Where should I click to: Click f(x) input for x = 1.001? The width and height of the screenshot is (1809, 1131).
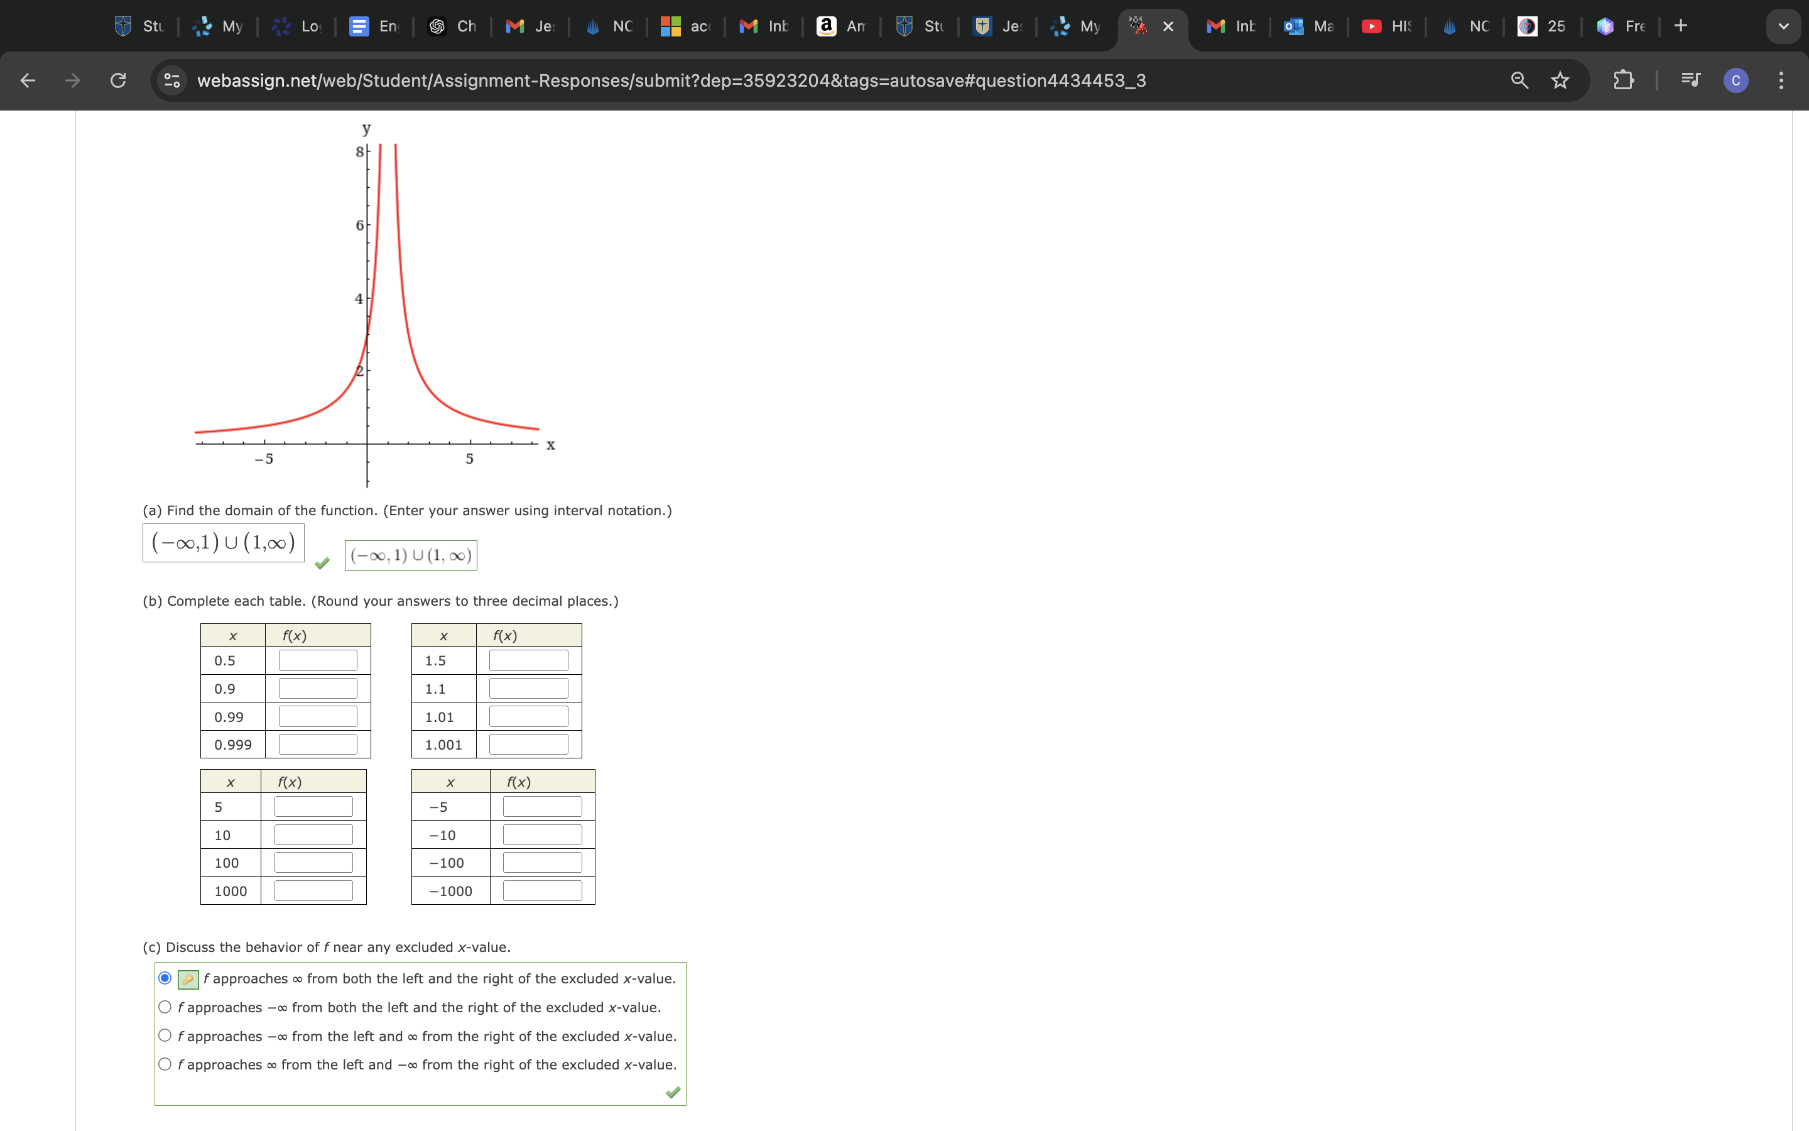(x=528, y=745)
